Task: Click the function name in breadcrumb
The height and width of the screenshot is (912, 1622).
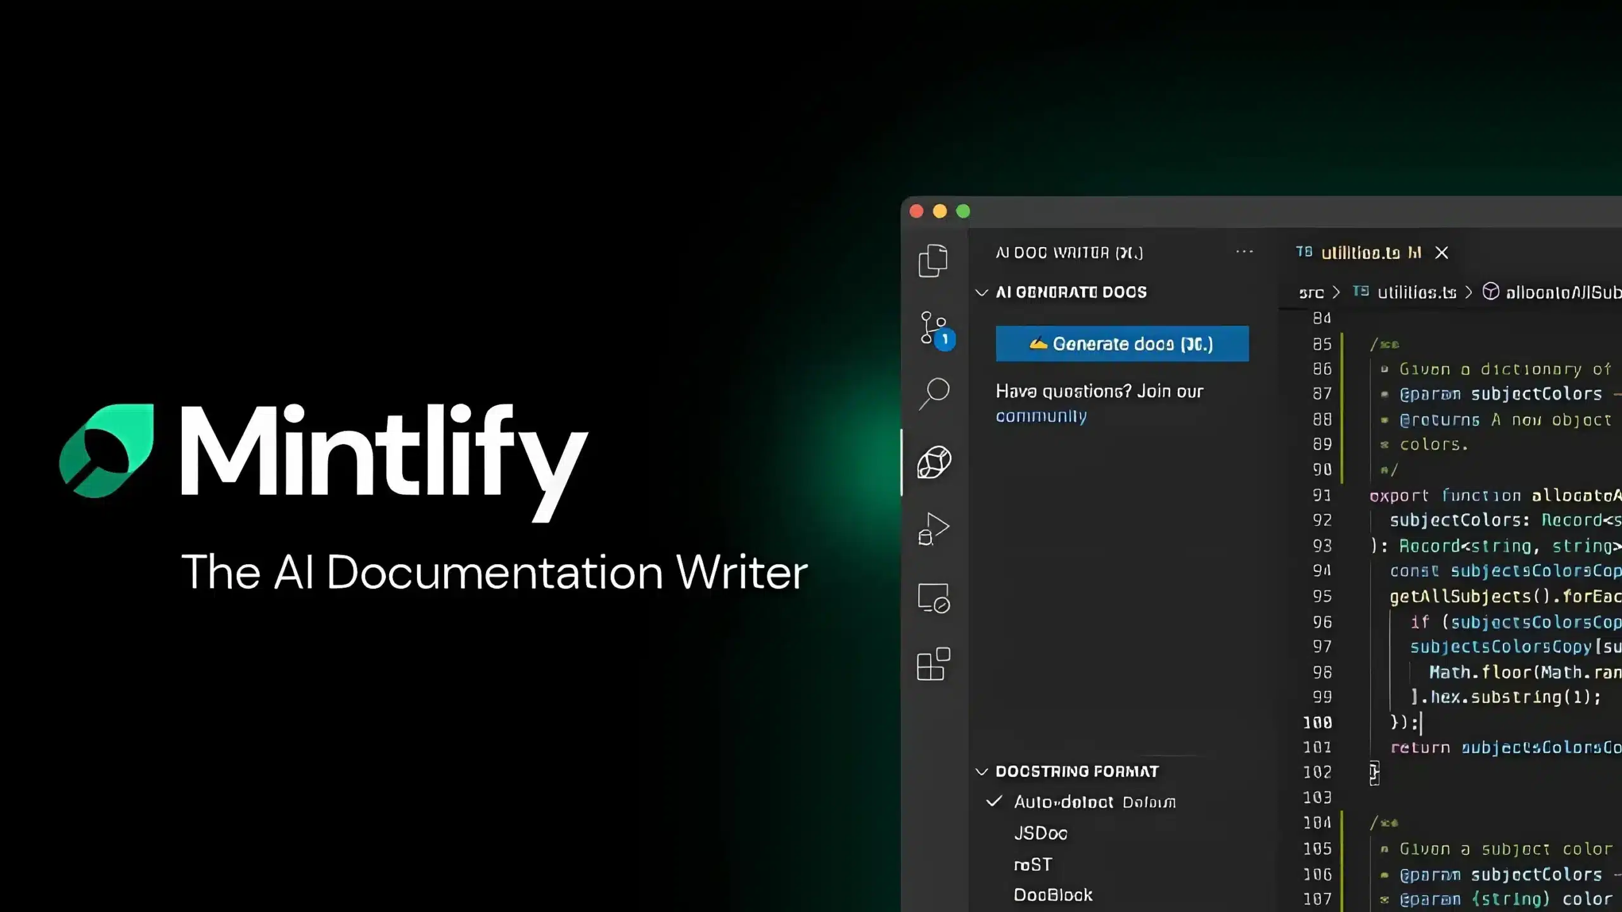Action: point(1563,292)
